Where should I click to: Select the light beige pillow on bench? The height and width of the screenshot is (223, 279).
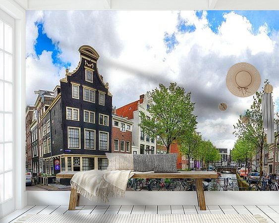119,162
